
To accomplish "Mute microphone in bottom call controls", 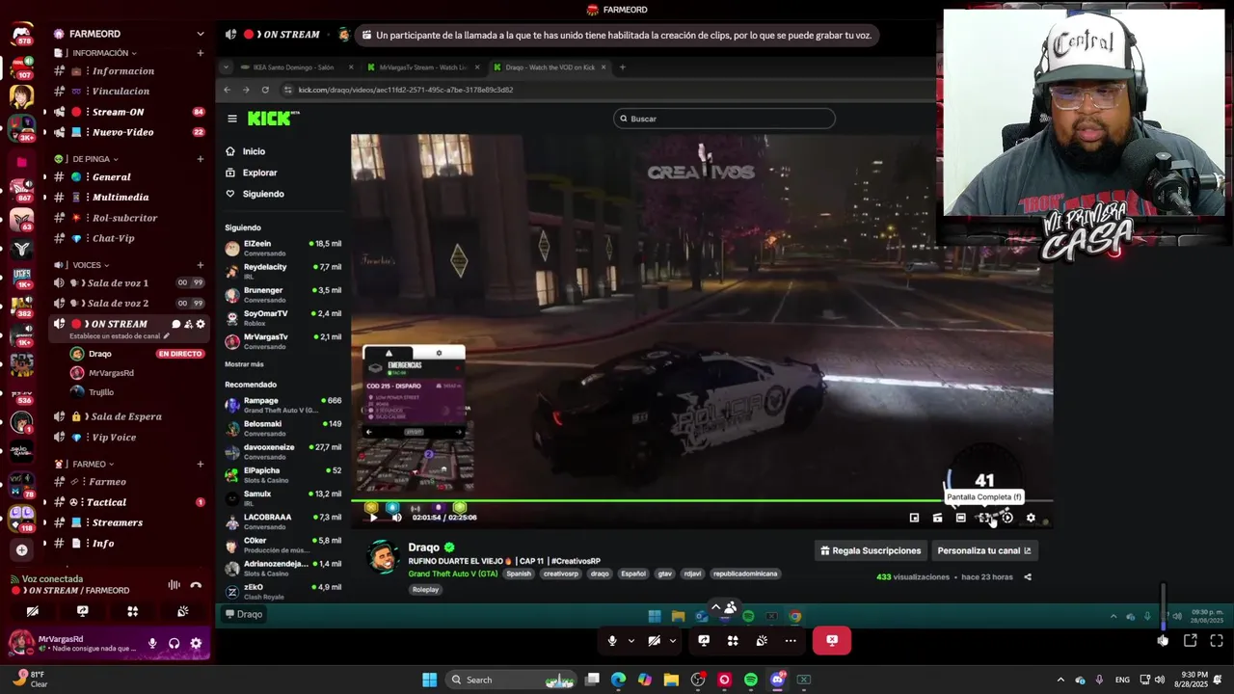I will pos(612,640).
